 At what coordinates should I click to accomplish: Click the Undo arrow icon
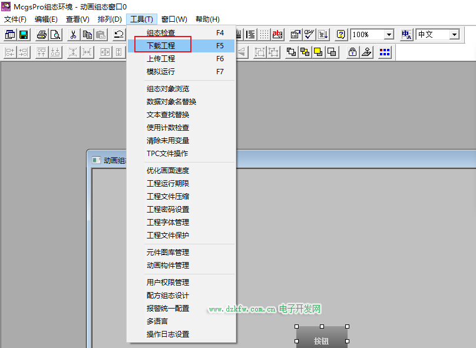(119, 35)
